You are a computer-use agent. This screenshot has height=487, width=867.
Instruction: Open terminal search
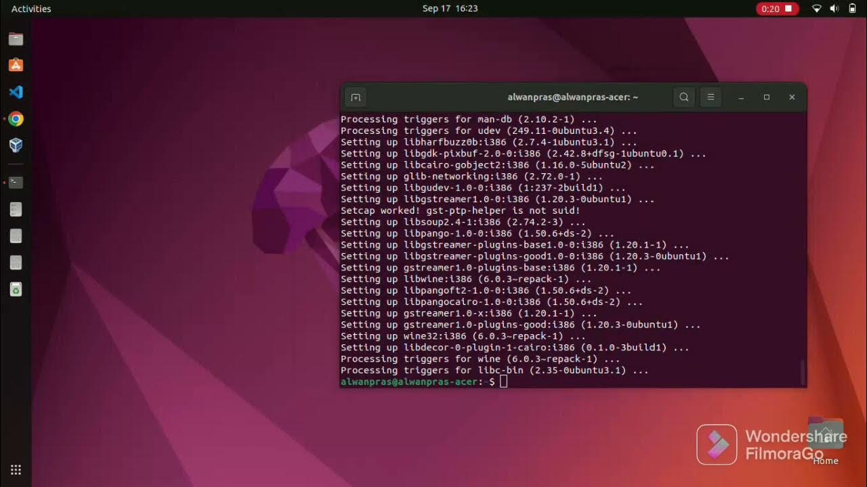[684, 97]
